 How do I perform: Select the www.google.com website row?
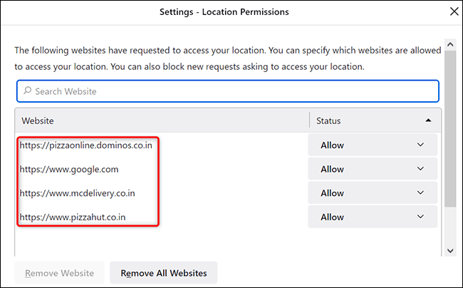point(69,169)
